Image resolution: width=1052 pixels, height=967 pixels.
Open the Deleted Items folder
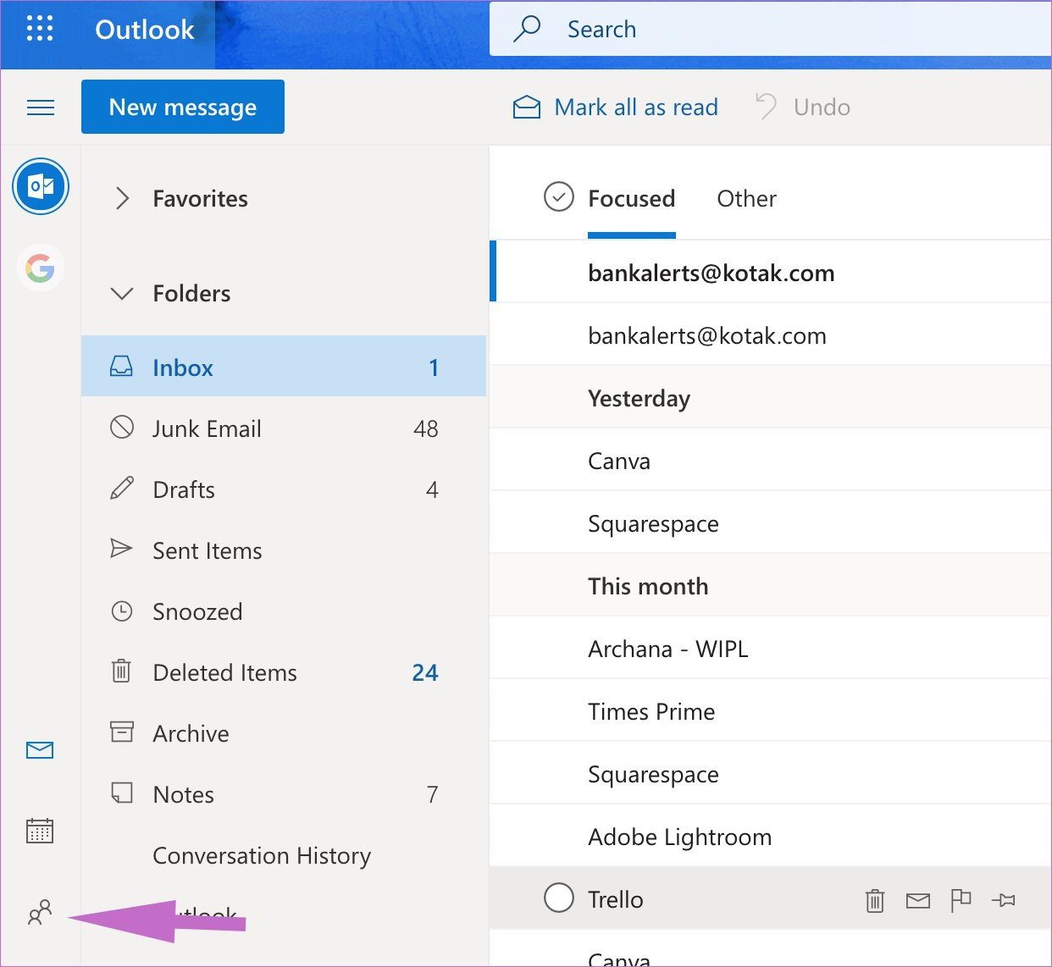284,672
